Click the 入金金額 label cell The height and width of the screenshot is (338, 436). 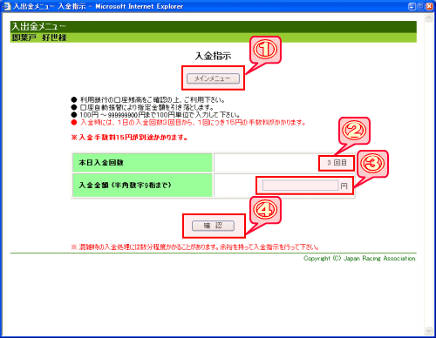(142, 186)
